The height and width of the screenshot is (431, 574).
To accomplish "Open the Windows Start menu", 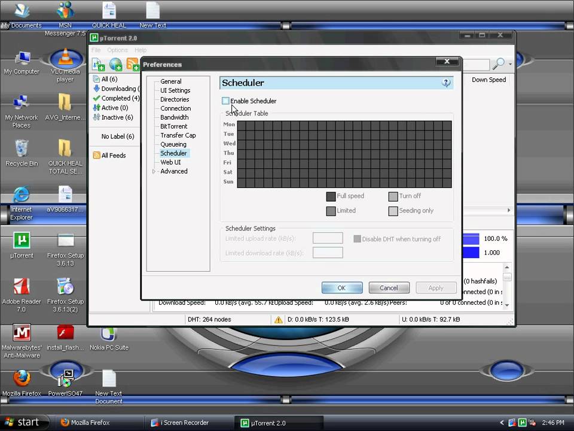I will 23,423.
